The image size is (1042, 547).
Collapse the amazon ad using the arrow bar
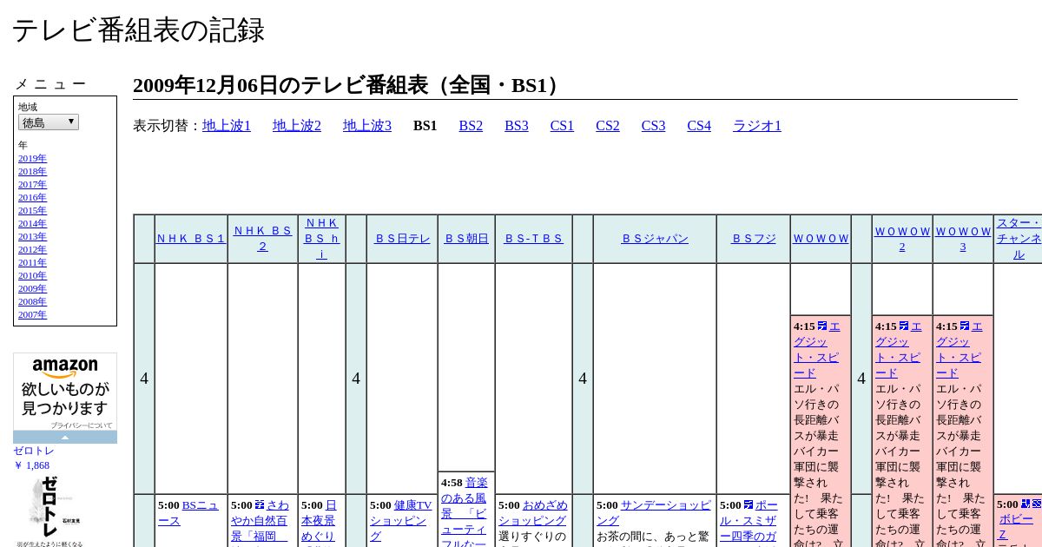[x=65, y=437]
